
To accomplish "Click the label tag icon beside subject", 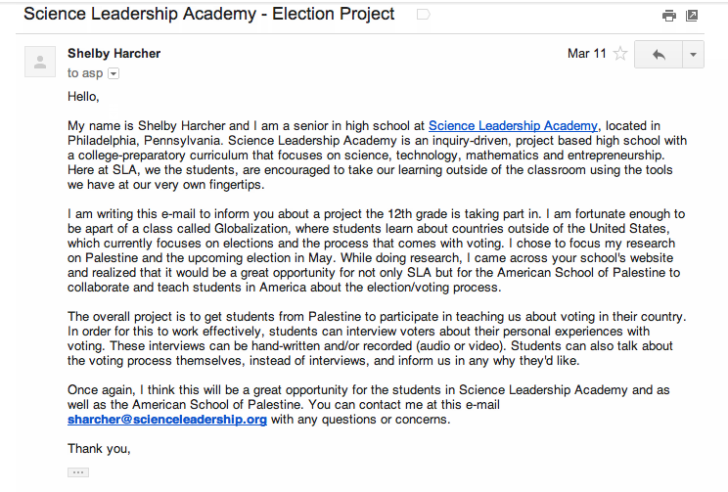I will coord(423,15).
